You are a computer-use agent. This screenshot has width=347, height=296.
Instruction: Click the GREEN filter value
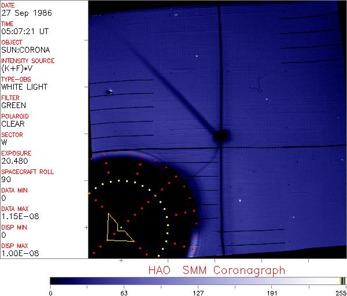click(13, 106)
